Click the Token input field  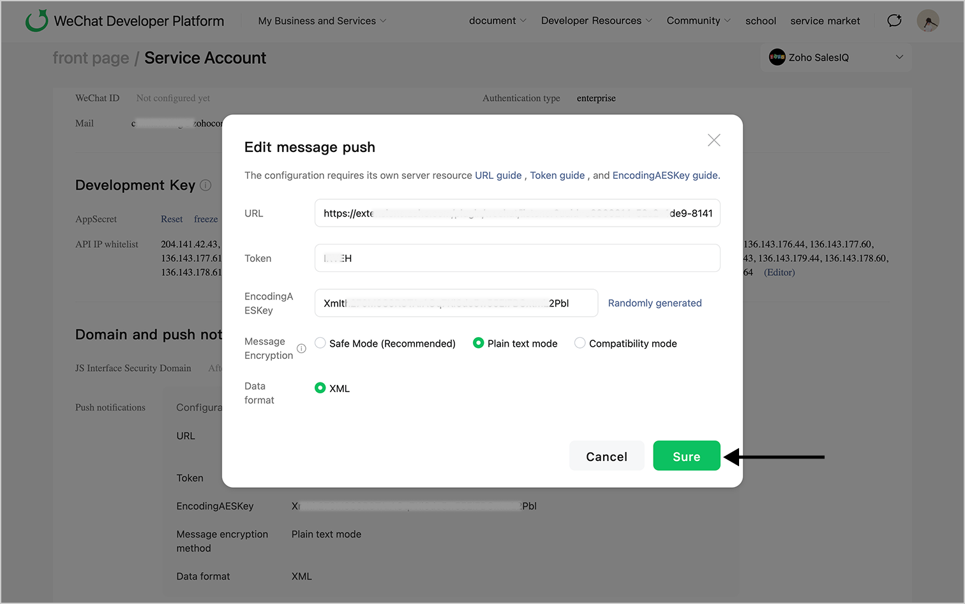click(517, 259)
